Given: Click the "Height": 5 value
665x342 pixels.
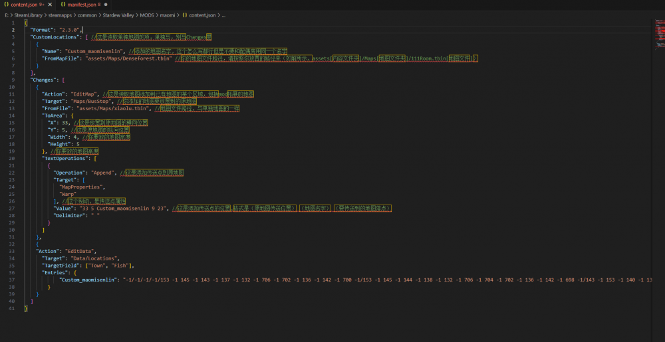Looking at the screenshot, I should pyautogui.click(x=78, y=144).
